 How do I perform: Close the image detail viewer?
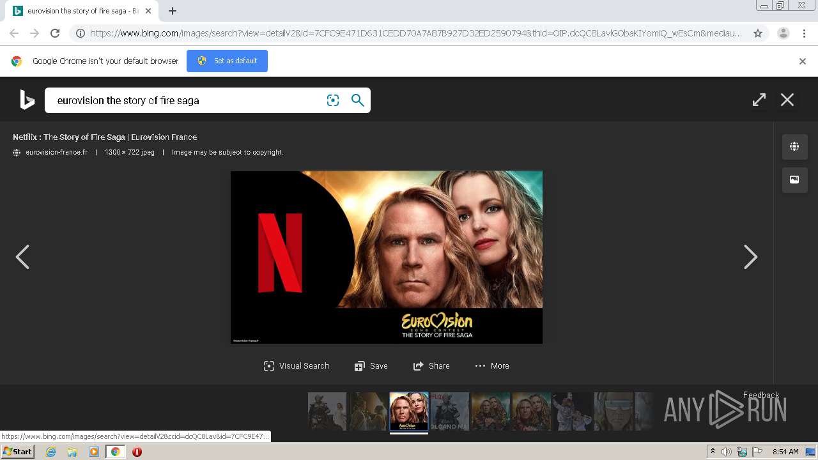pos(787,100)
